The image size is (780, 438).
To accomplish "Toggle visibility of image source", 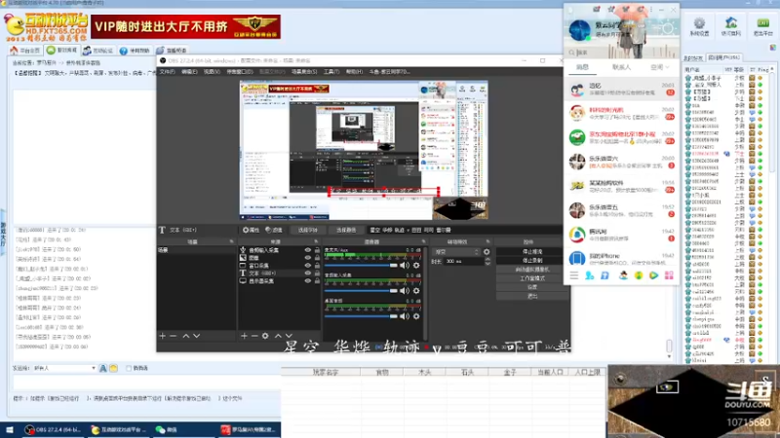I will coord(307,258).
